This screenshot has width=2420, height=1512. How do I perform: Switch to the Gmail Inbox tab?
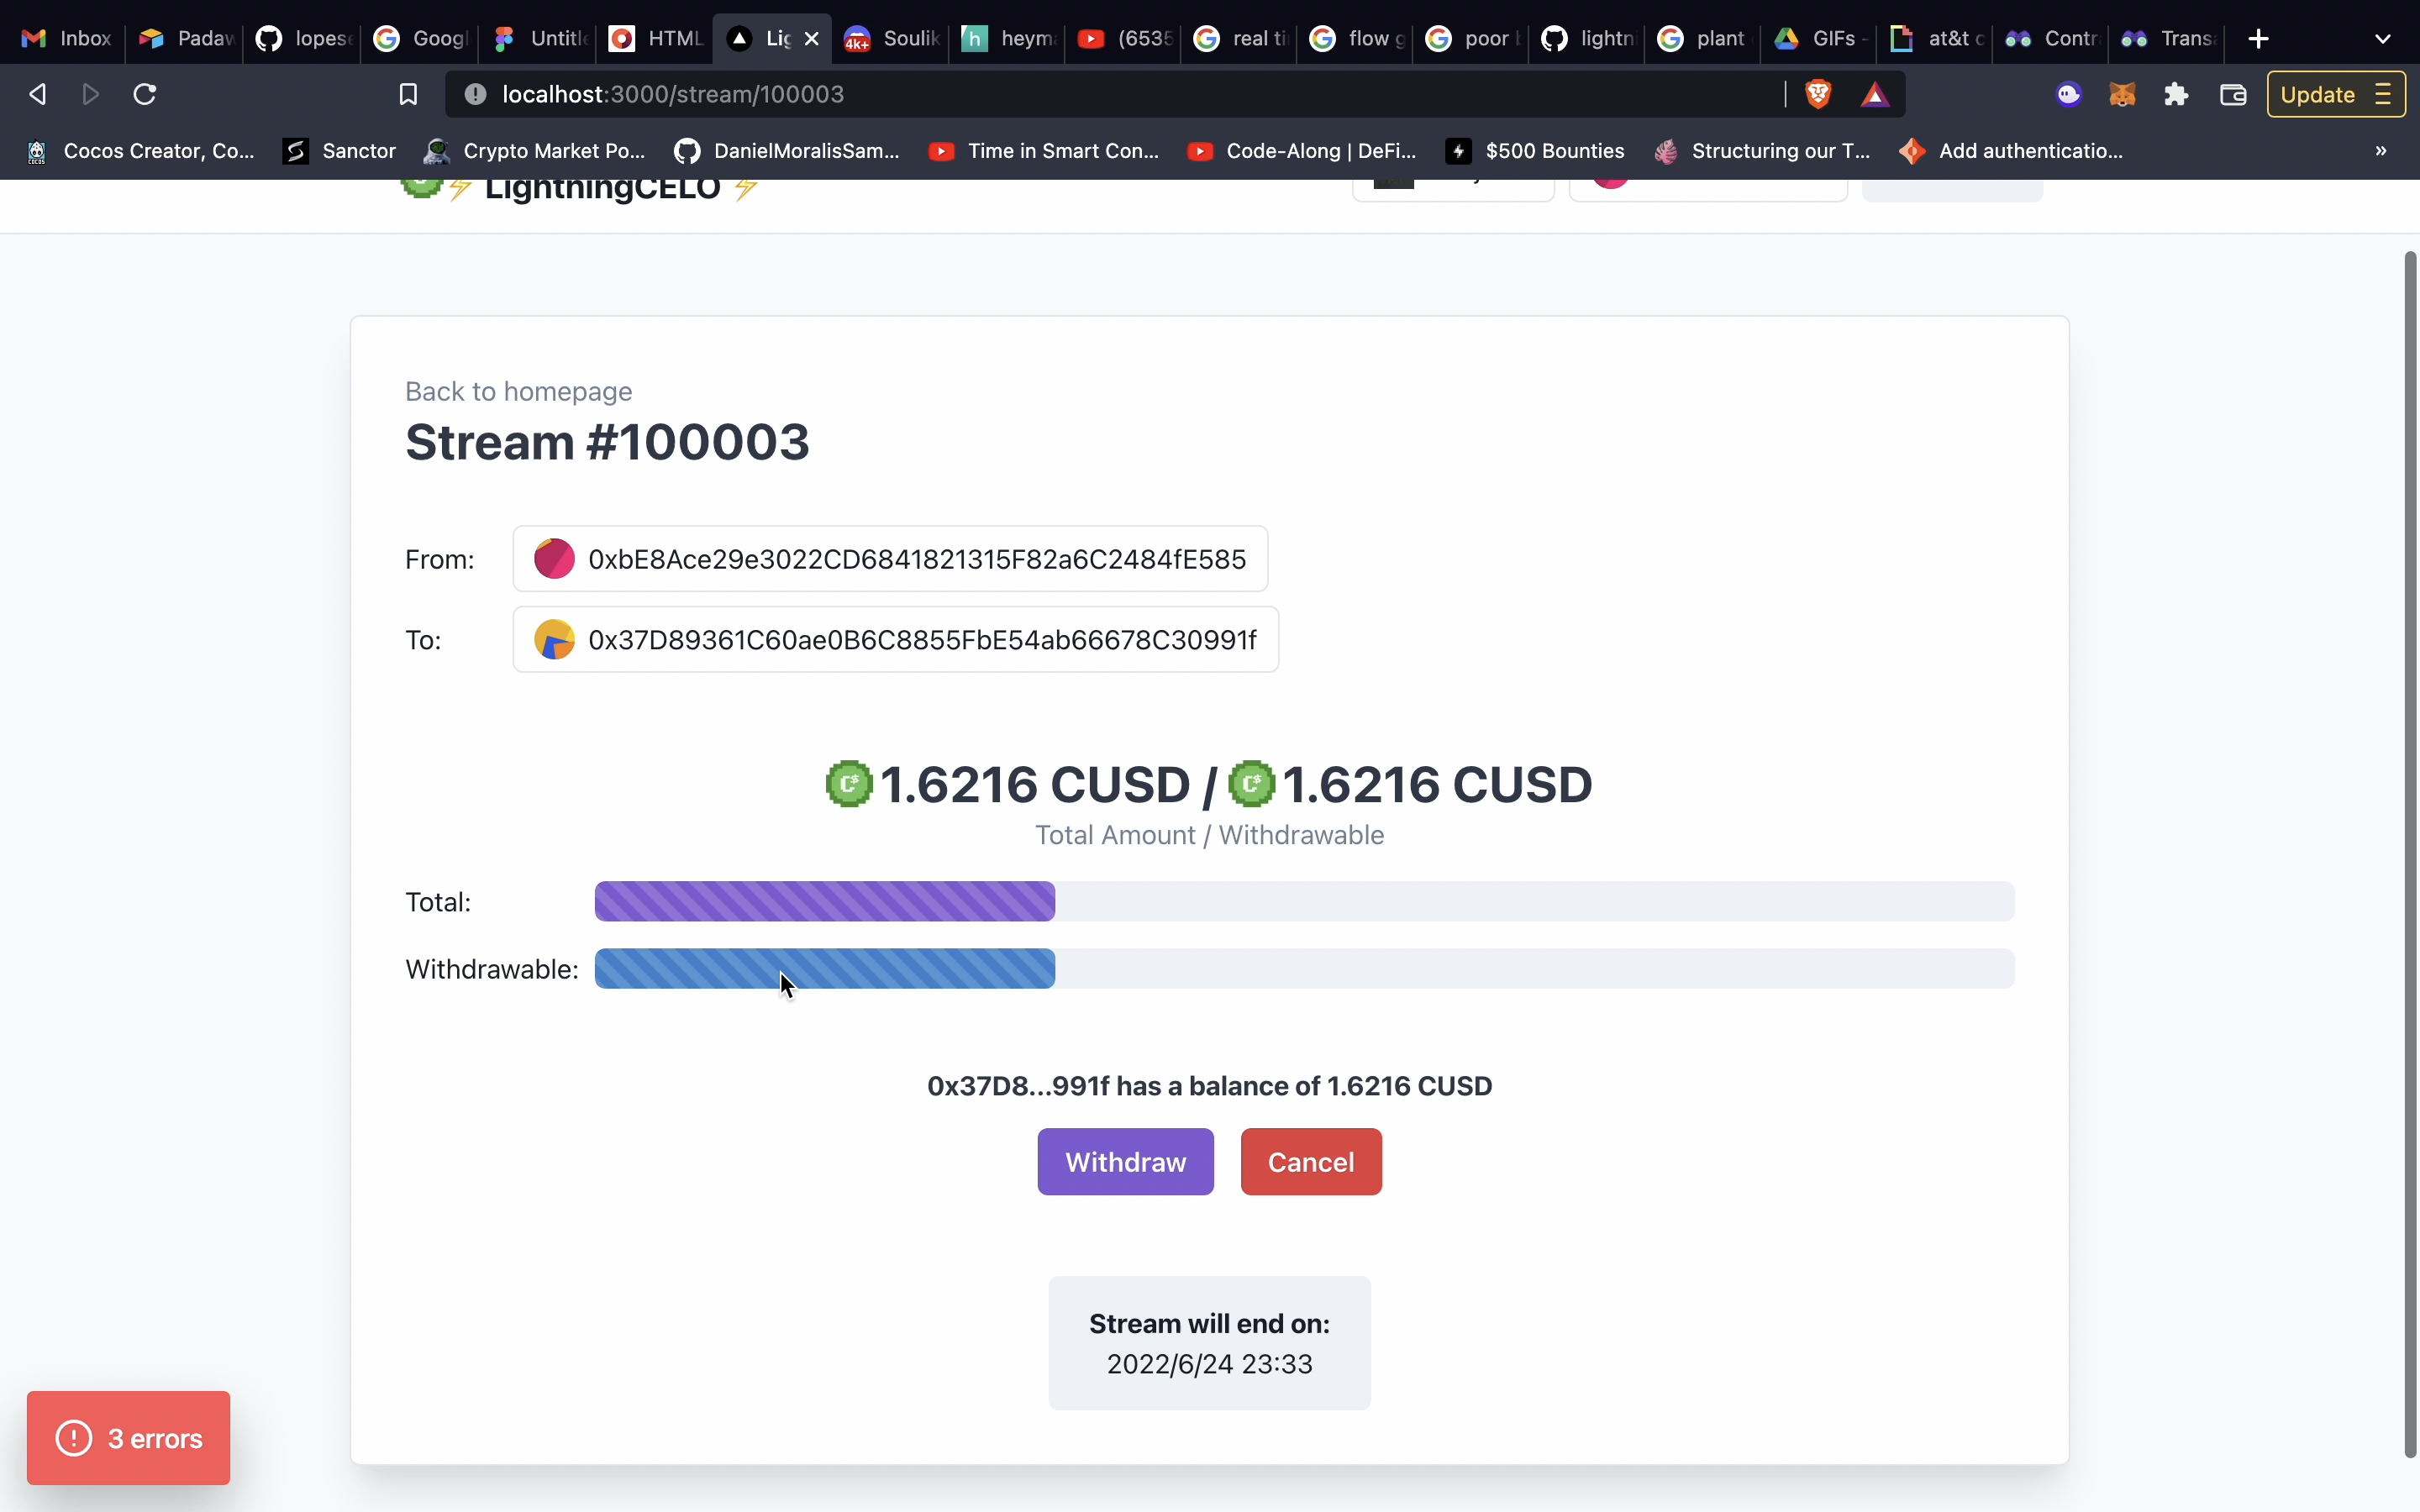(x=67, y=38)
